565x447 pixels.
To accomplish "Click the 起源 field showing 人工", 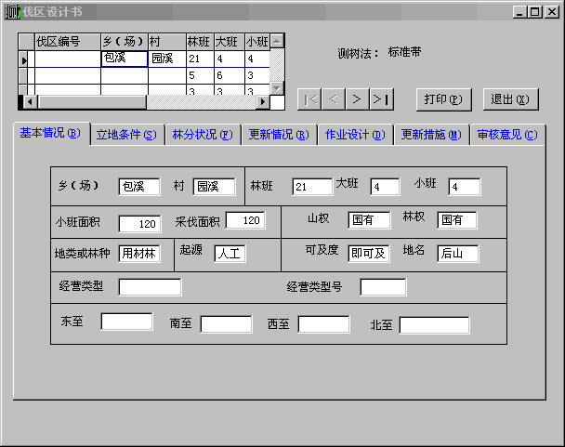I will pos(230,254).
